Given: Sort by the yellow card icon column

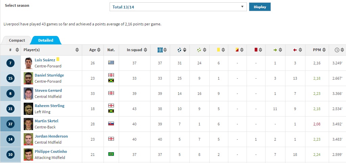Looking at the screenshot, I should click(x=218, y=50).
